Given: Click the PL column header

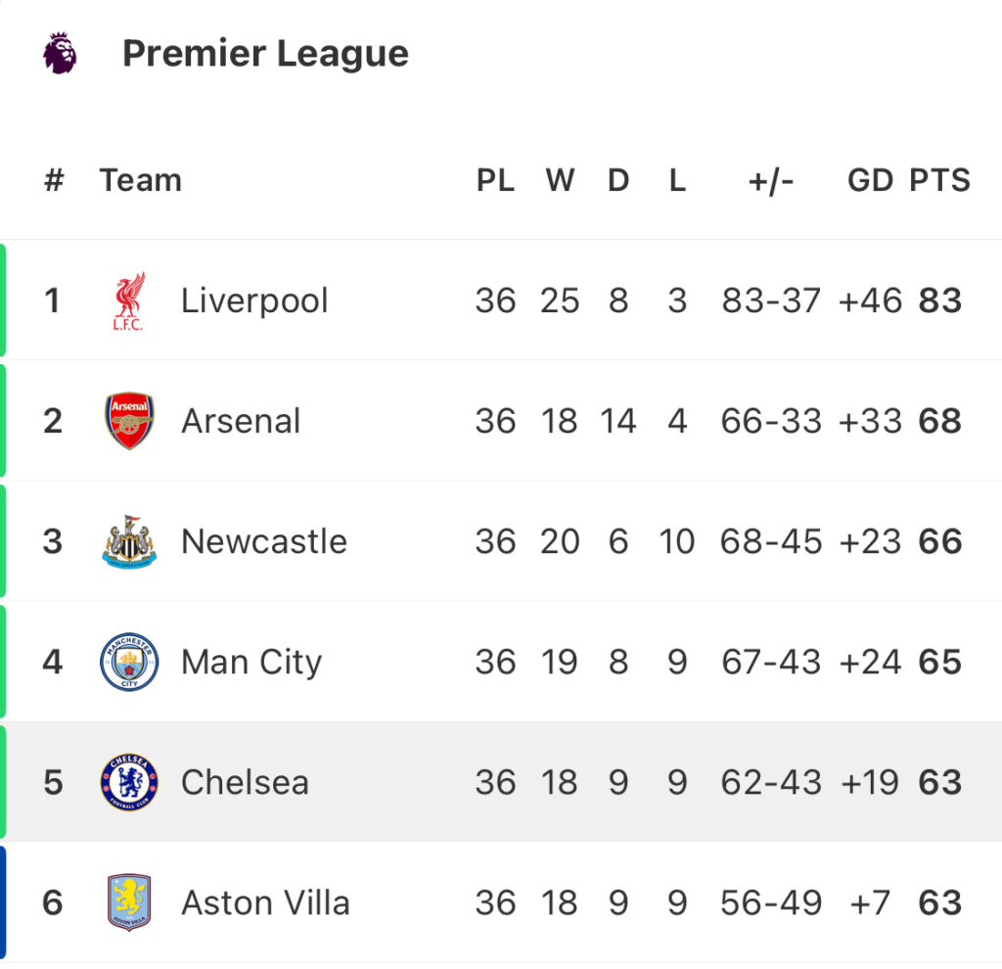Looking at the screenshot, I should (495, 180).
